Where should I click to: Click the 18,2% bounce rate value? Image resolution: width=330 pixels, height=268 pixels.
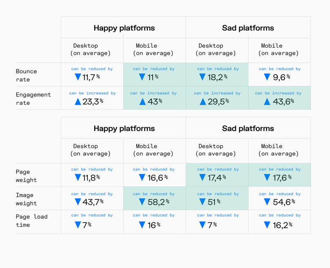click(x=217, y=77)
